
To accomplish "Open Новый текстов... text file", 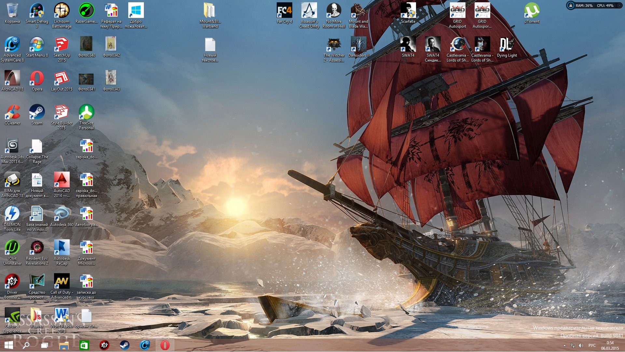I will click(210, 49).
